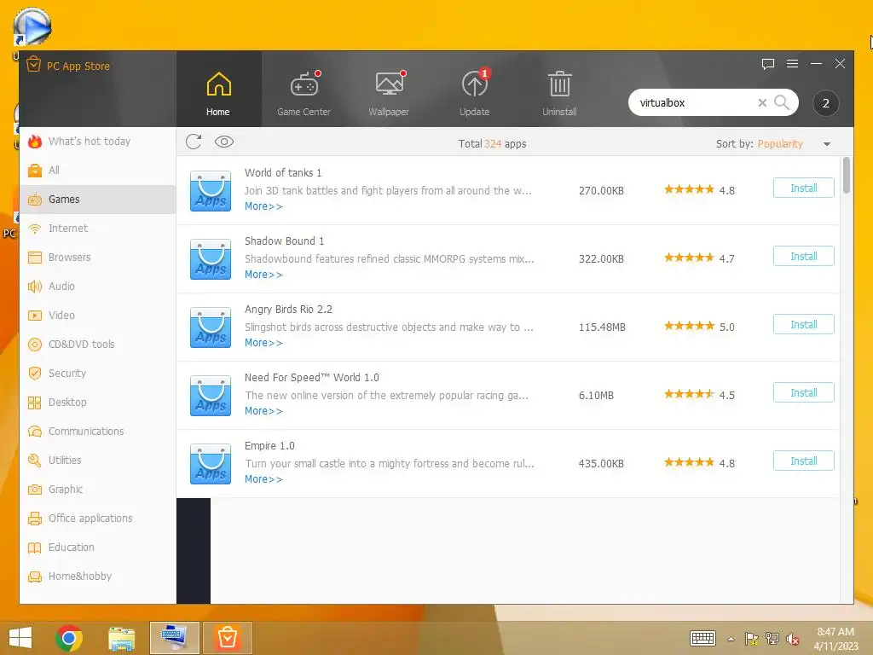Screen dimensions: 873x655
Task: Click the Action Center flag icon
Action: click(752, 639)
